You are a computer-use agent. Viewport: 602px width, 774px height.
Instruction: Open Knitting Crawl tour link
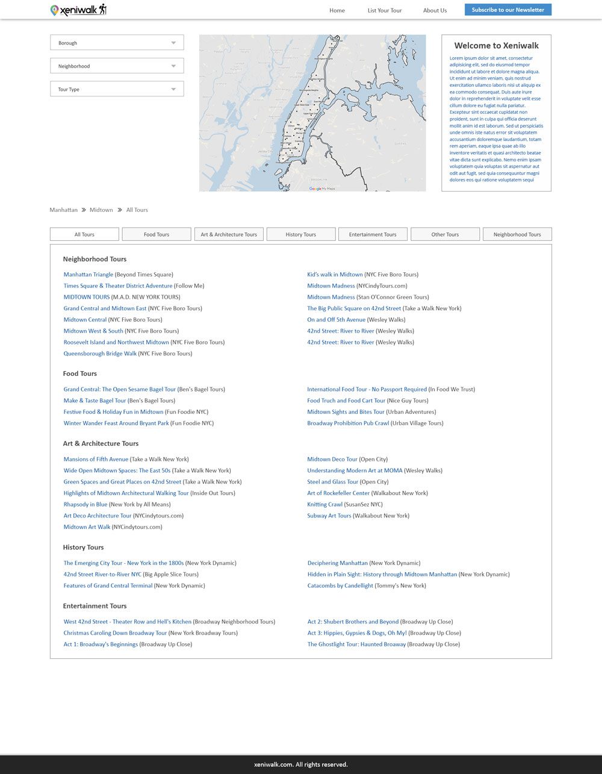(x=325, y=505)
